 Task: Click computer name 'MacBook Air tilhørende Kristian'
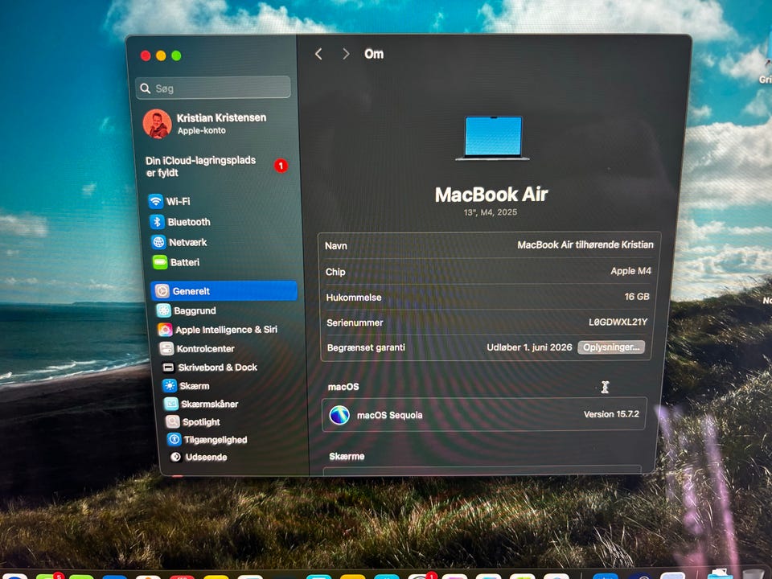click(585, 244)
